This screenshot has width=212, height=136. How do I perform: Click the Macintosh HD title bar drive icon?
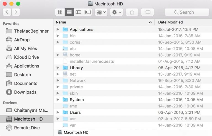(90, 4)
